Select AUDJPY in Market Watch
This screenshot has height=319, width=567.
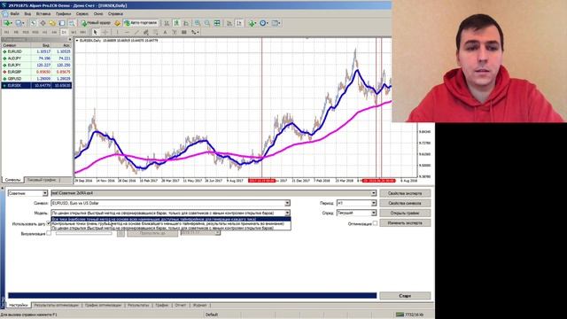pyautogui.click(x=36, y=58)
